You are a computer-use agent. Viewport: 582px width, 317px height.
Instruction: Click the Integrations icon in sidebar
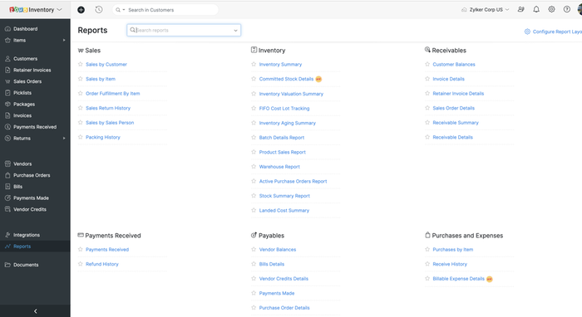coord(7,235)
